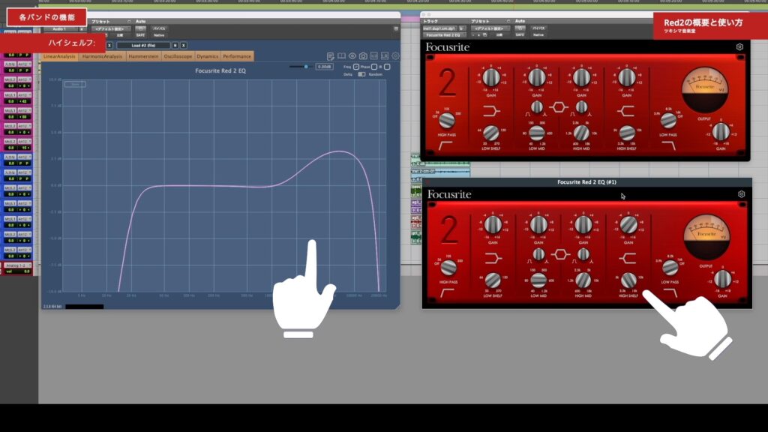
Task: Open the Hammerstein tab
Action: [x=143, y=56]
